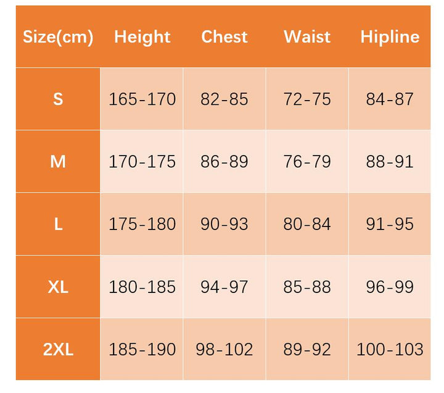Click the 165-170 height cell

tap(142, 99)
